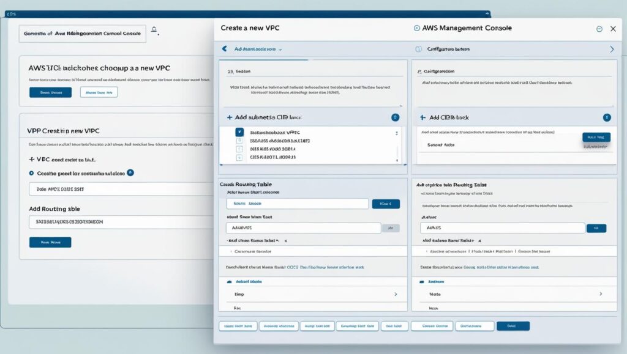Open the dropdown arrow beside the back chevron label

tap(280, 50)
